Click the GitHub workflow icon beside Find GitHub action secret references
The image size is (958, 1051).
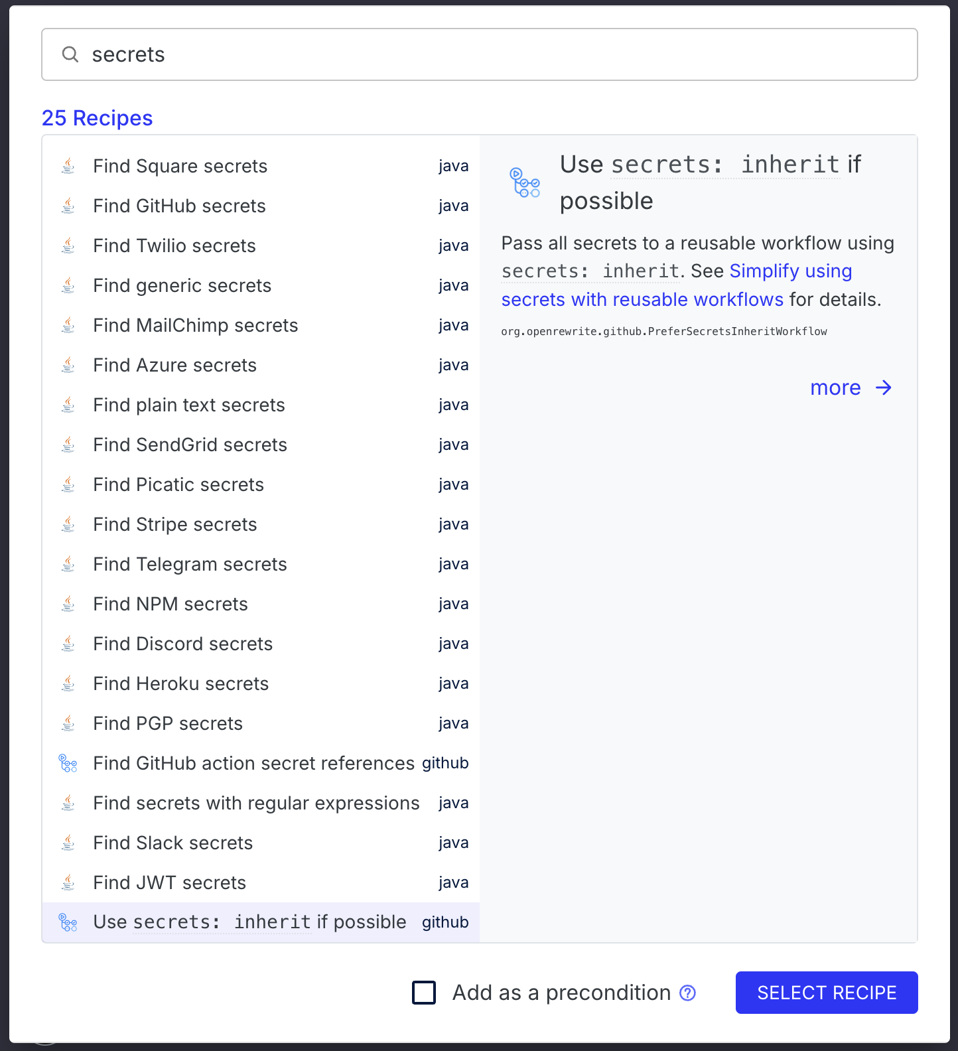[x=68, y=763]
